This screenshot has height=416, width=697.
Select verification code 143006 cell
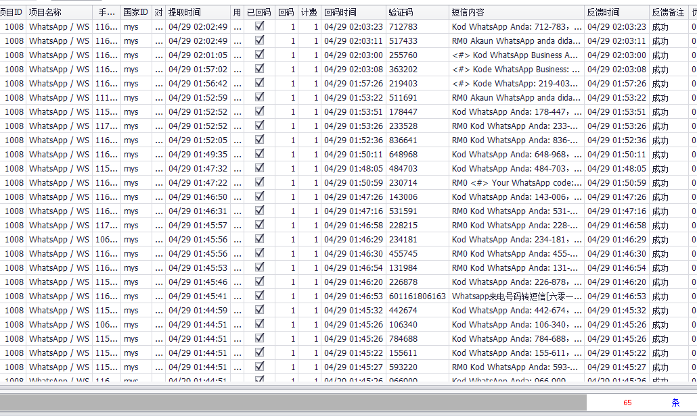tap(418, 197)
